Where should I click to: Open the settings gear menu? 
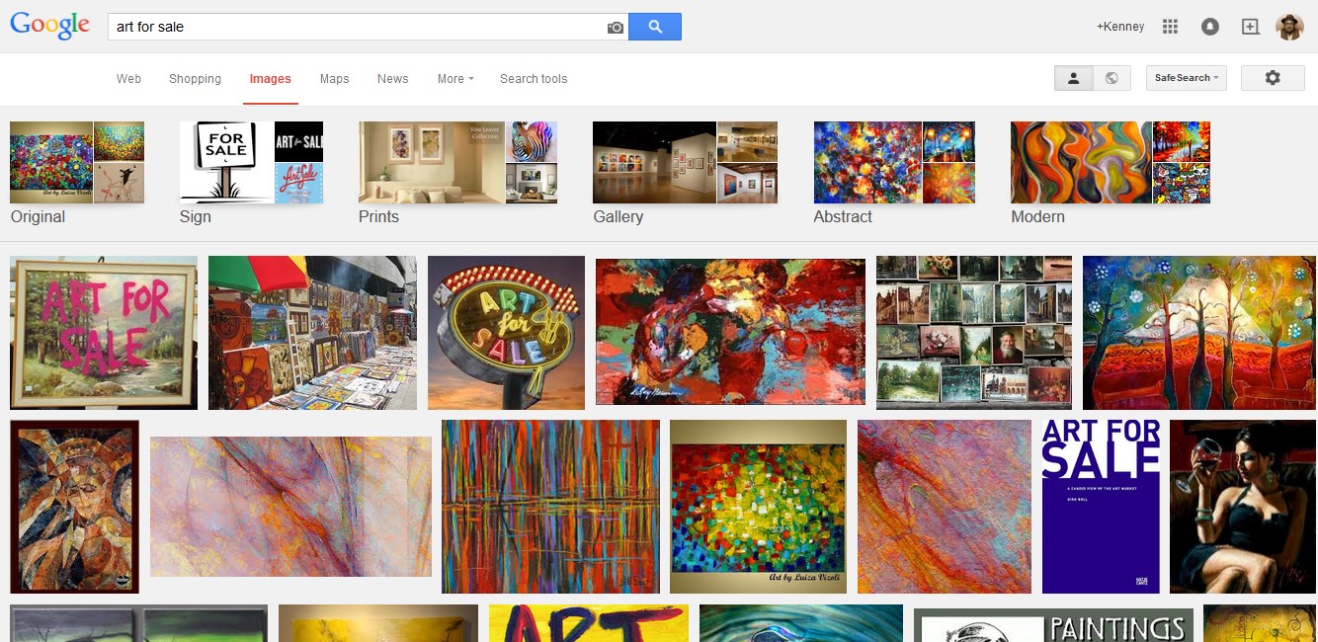pos(1273,78)
